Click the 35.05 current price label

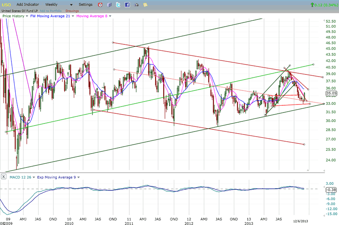click(x=331, y=93)
